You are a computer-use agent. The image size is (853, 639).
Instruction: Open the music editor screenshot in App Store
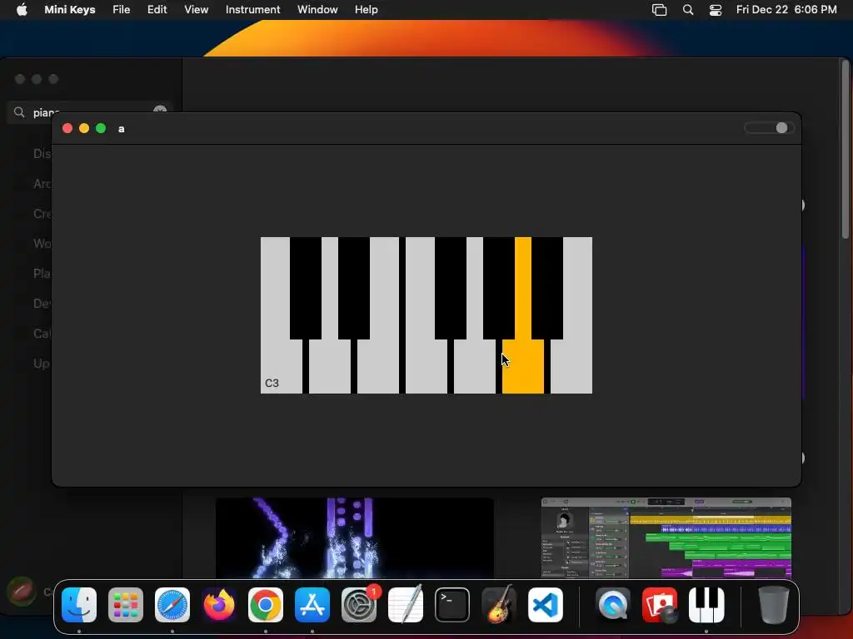(x=666, y=537)
